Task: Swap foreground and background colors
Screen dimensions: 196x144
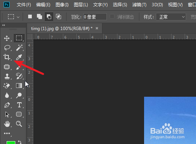Action: pyautogui.click(x=20, y=142)
